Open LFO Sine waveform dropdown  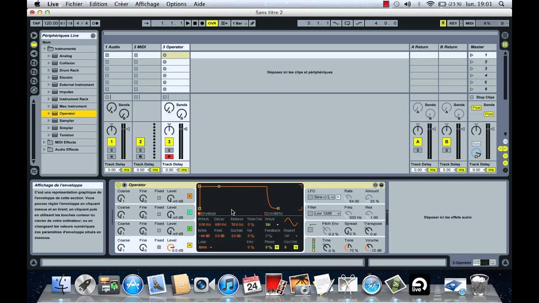pos(320,197)
